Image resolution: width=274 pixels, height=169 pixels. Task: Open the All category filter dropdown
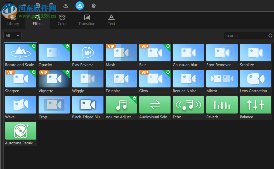(12, 36)
